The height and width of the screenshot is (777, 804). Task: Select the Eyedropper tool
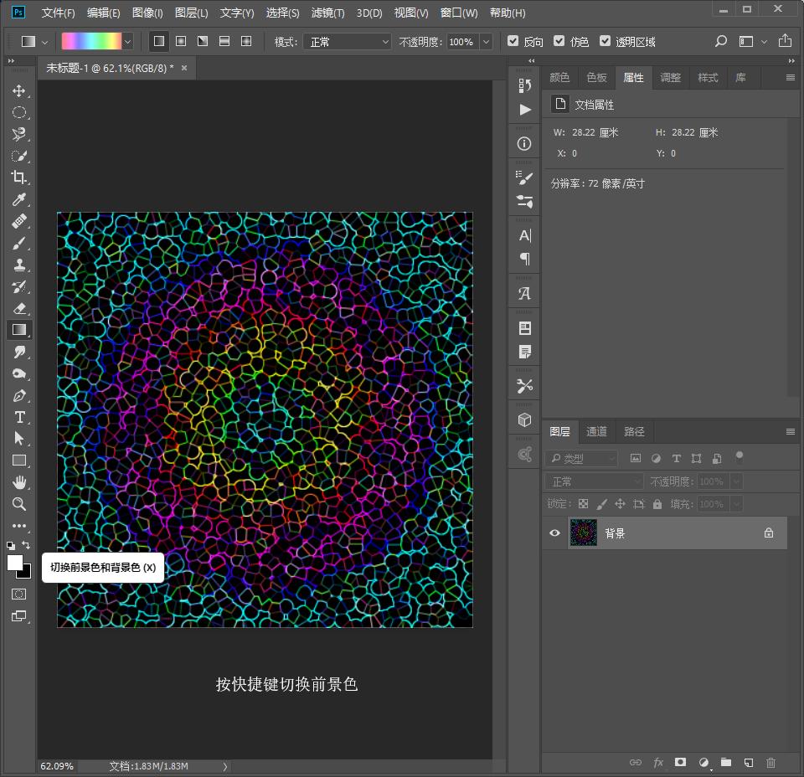tap(18, 199)
